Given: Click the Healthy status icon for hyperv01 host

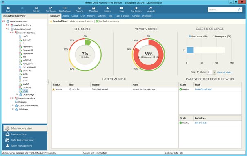Looking at the screenshot, I should 180,89.
